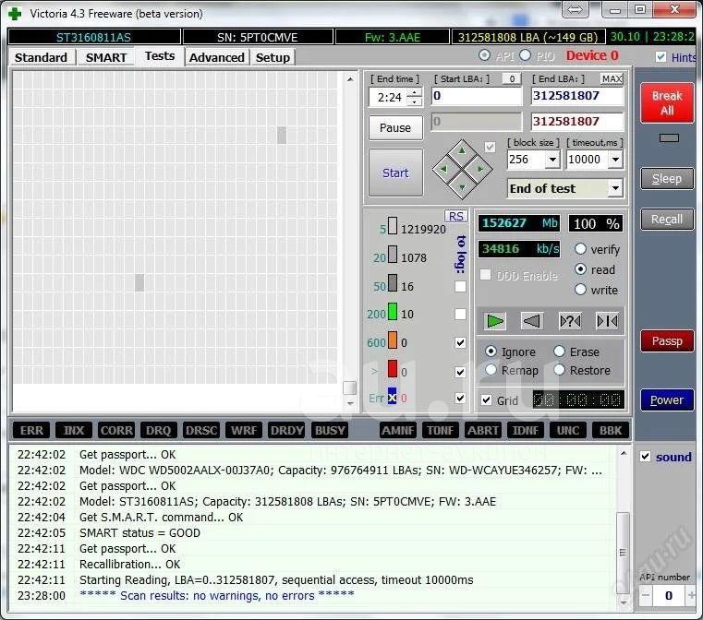Click the red Passp button
This screenshot has width=703, height=620.
(667, 341)
